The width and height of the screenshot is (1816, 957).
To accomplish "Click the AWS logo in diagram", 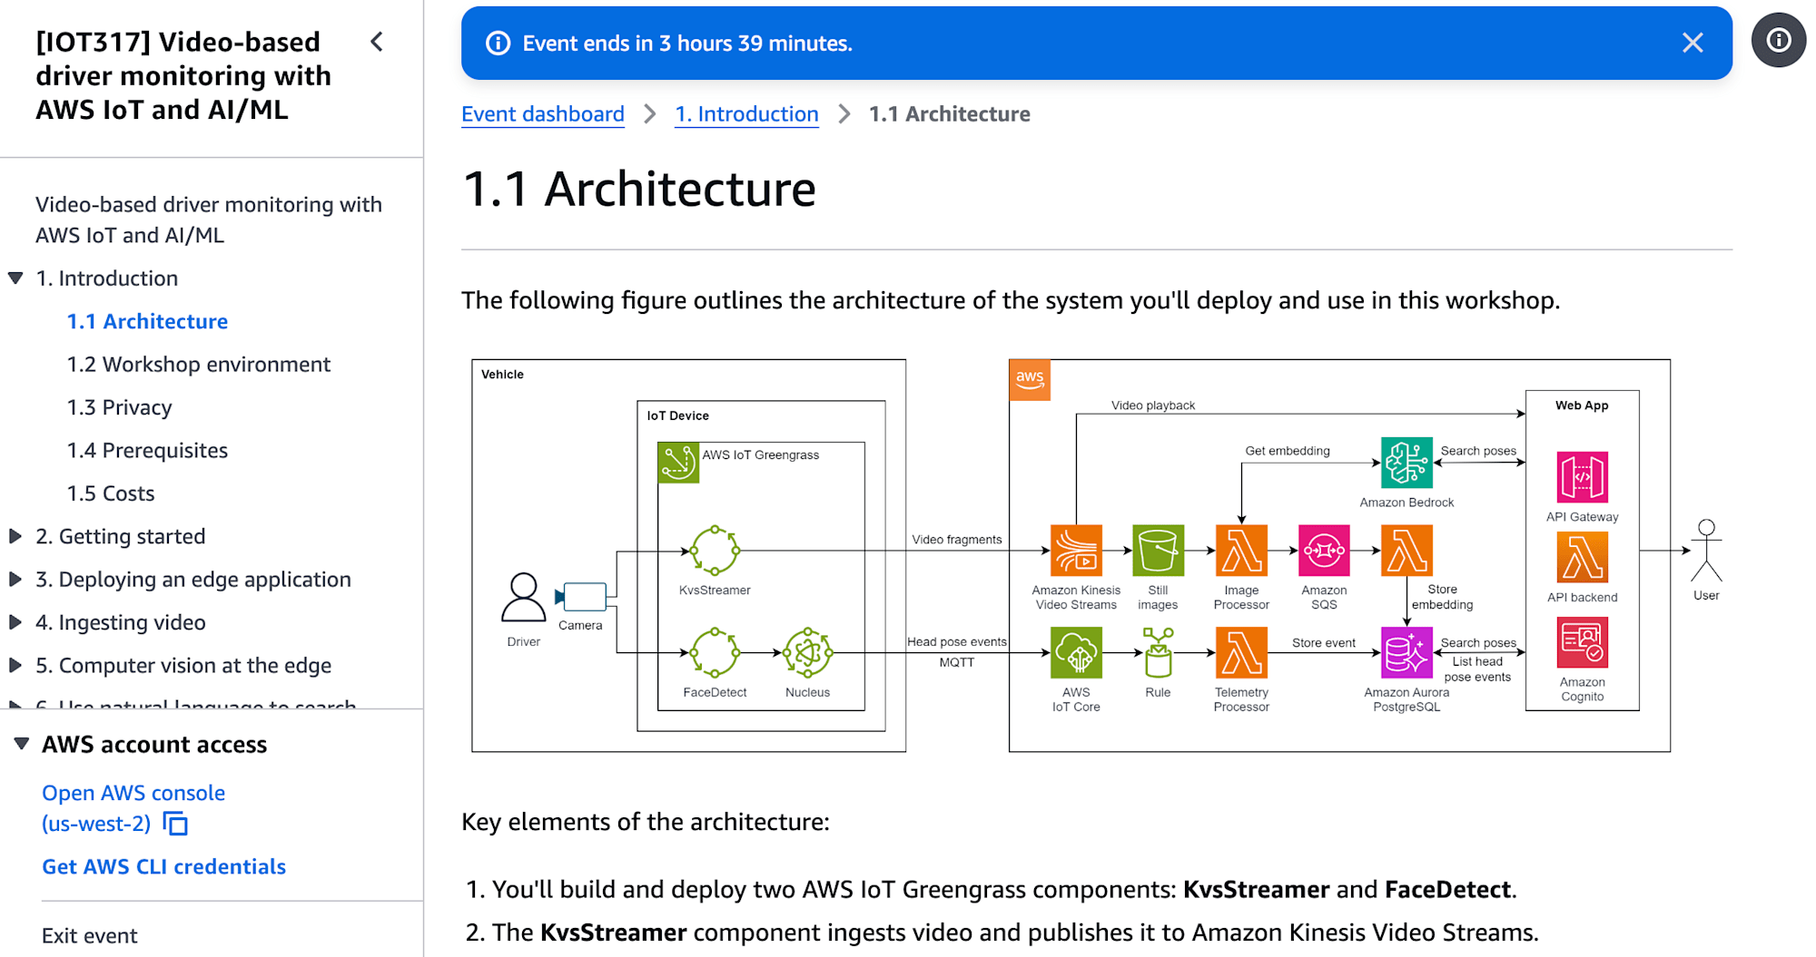I will [1030, 380].
